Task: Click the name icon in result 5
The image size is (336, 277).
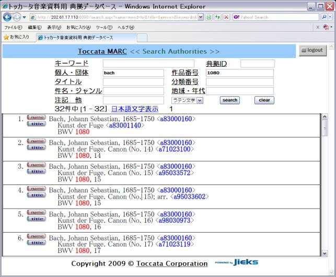Action: (x=37, y=213)
